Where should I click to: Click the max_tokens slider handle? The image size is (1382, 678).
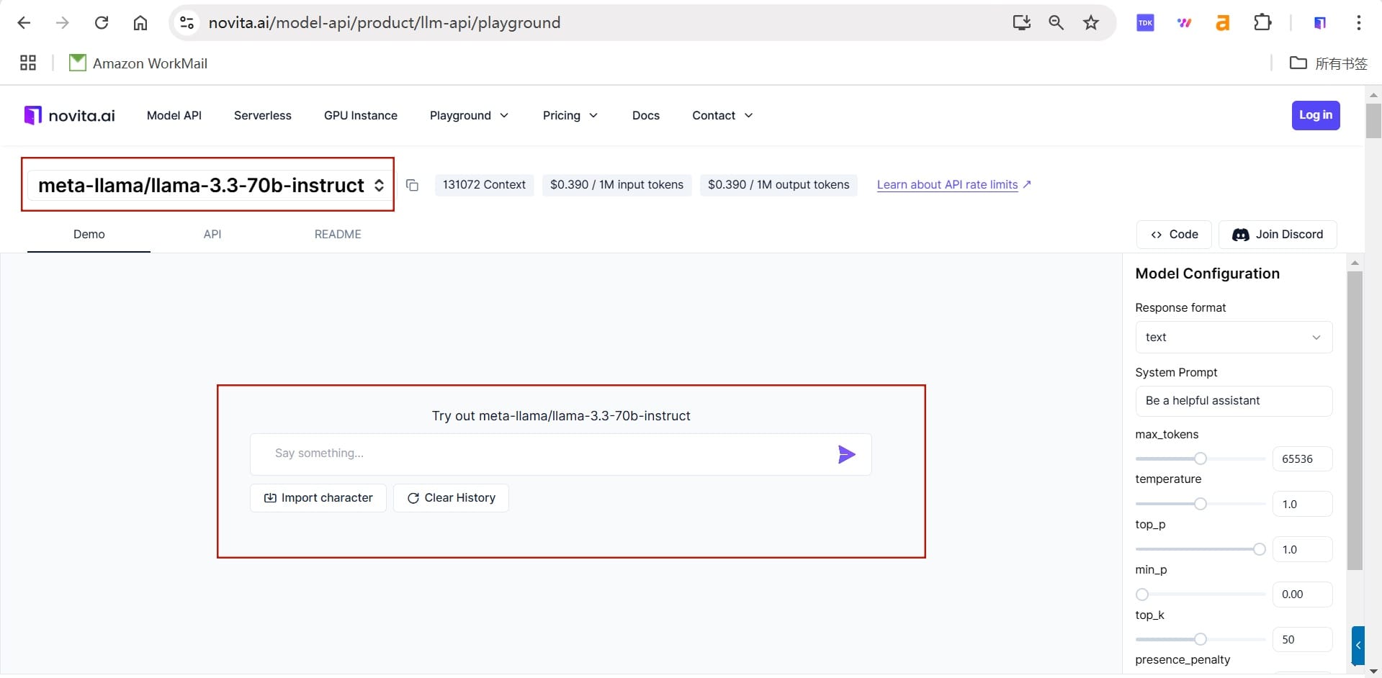[x=1200, y=458]
